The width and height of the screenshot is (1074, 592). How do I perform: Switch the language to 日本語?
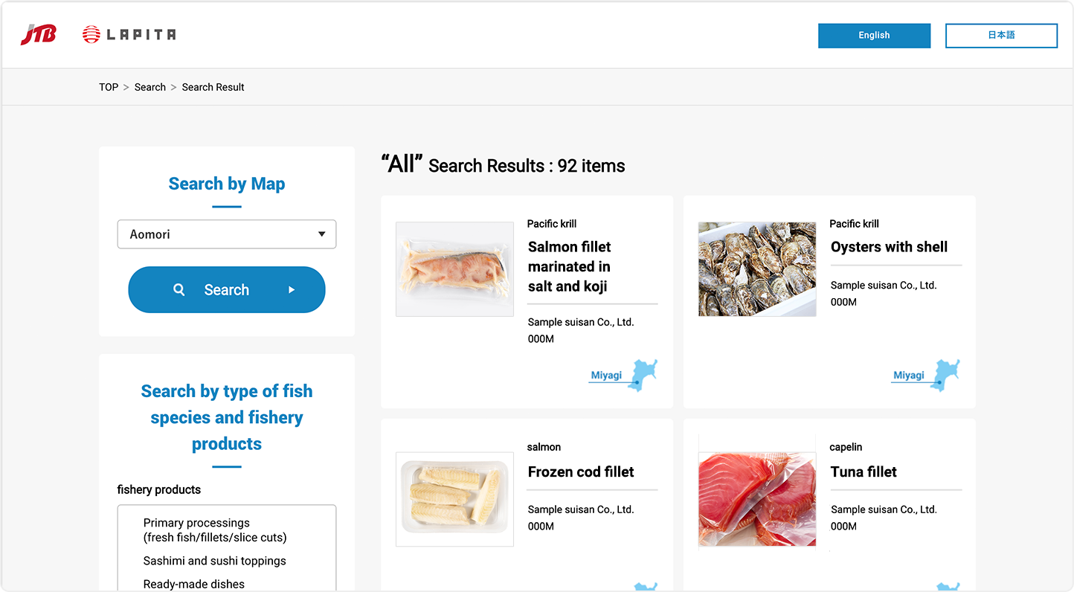(1001, 36)
